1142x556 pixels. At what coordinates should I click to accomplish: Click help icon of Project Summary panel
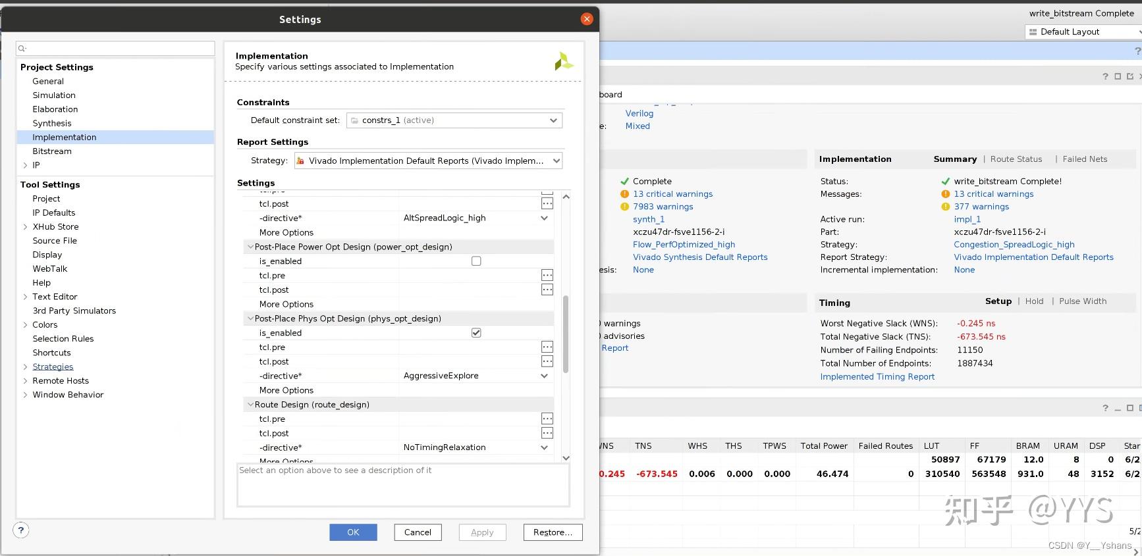pos(1105,76)
